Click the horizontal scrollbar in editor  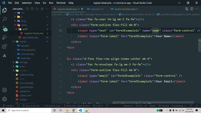[x=153, y=103]
